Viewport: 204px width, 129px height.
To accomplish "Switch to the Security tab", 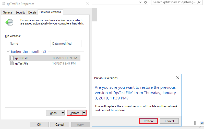I will (x=20, y=12).
